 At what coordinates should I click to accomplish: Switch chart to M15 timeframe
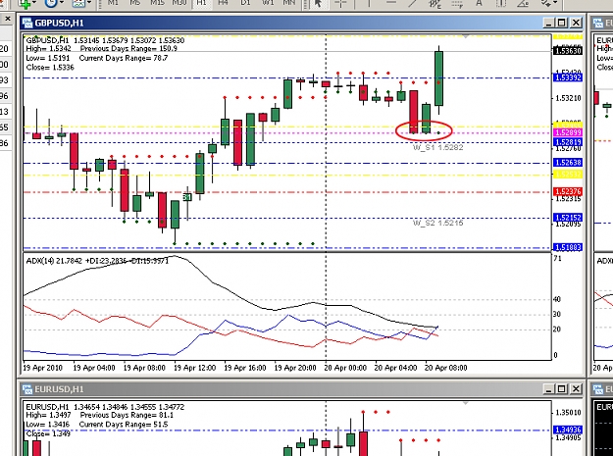tap(157, 3)
